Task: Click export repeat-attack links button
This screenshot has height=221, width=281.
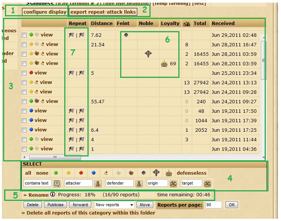Action: 103,12
